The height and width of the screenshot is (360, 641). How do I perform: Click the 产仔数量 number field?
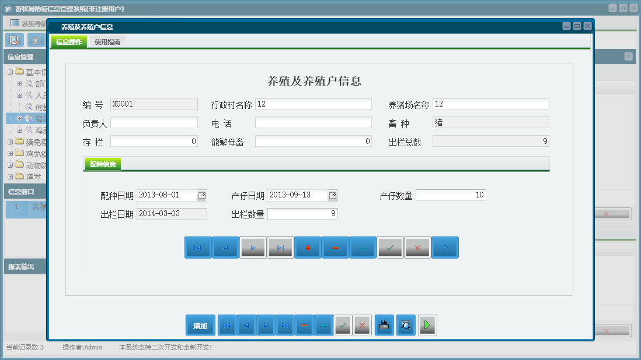coord(451,195)
